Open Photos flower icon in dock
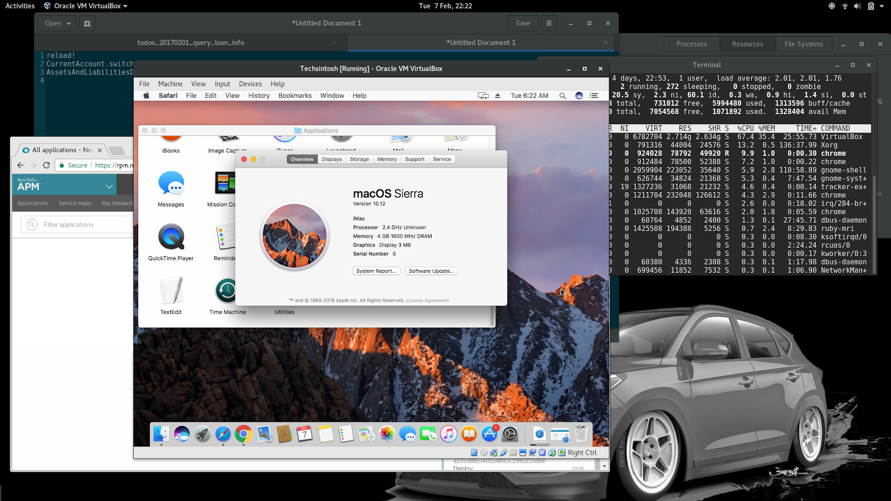Screen dimensions: 891x501 pyautogui.click(x=387, y=434)
